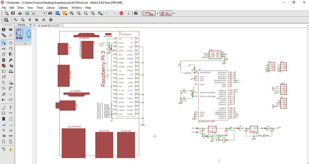
Task: Open help with question mark icon
Action: (x=136, y=13)
